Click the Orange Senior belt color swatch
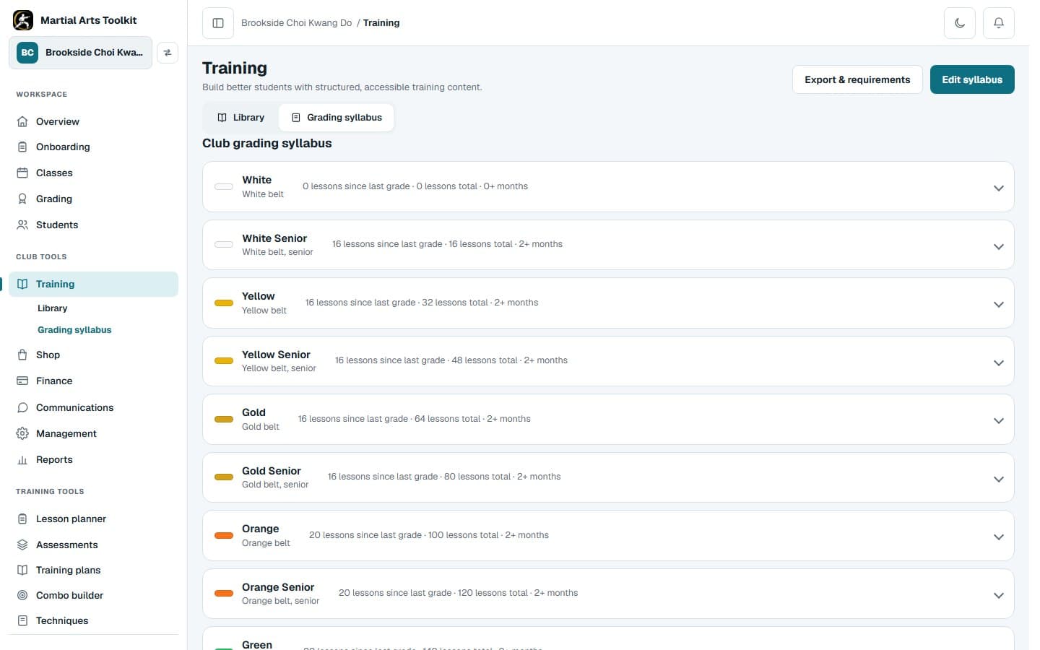The height and width of the screenshot is (650, 1040). coord(224,593)
